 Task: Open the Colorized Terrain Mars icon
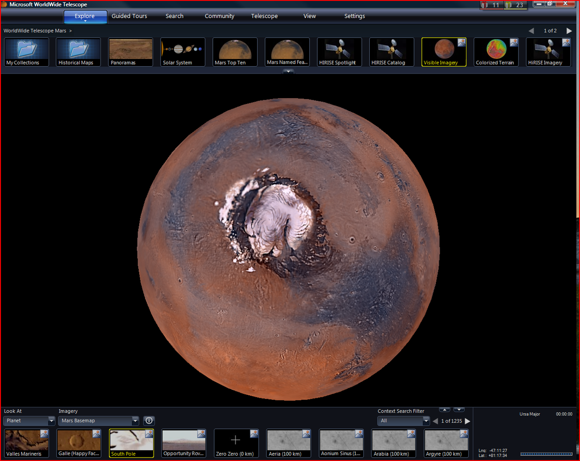pos(496,52)
